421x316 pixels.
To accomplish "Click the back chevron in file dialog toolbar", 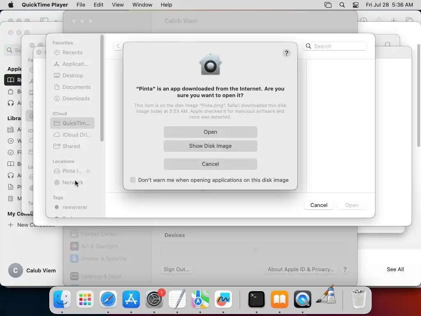I will [x=118, y=46].
